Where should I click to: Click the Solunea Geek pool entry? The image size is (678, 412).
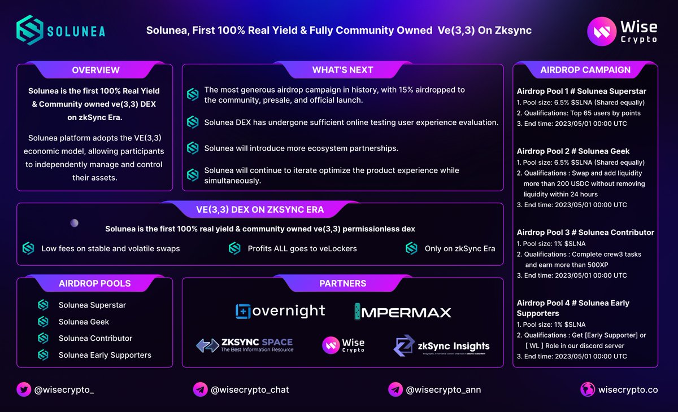[84, 322]
